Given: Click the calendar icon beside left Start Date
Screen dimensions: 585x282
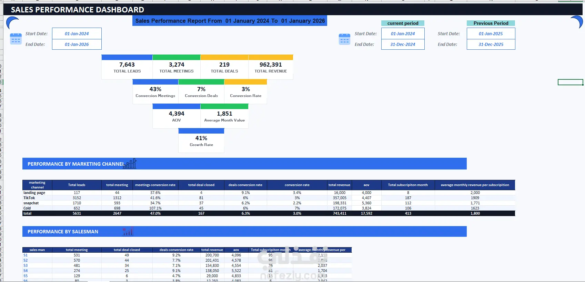Looking at the screenshot, I should coord(16,39).
